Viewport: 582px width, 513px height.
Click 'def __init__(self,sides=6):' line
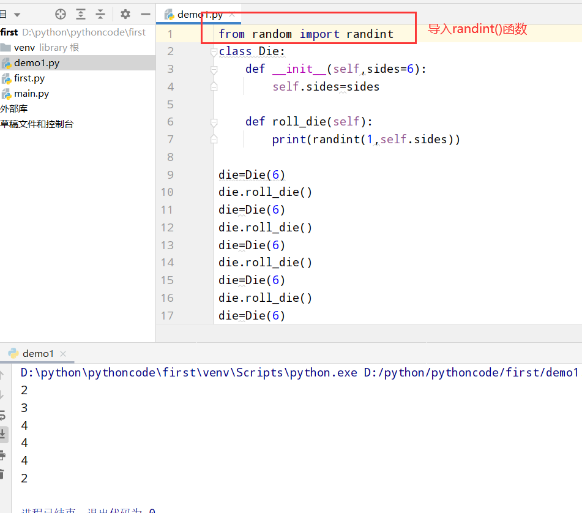336,69
